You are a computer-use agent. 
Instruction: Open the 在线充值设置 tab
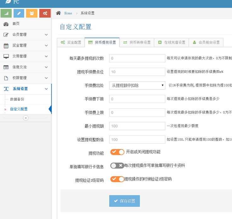(171, 42)
